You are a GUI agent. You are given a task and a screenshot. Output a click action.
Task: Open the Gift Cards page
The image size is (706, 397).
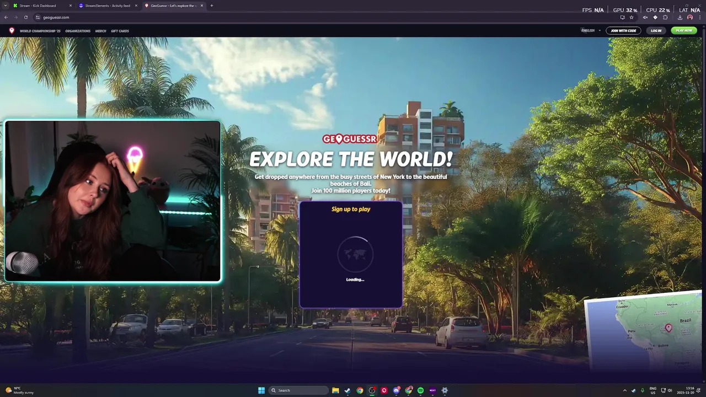coord(120,31)
